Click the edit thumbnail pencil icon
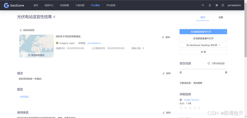This screenshot has height=118, width=247. coord(21,30)
